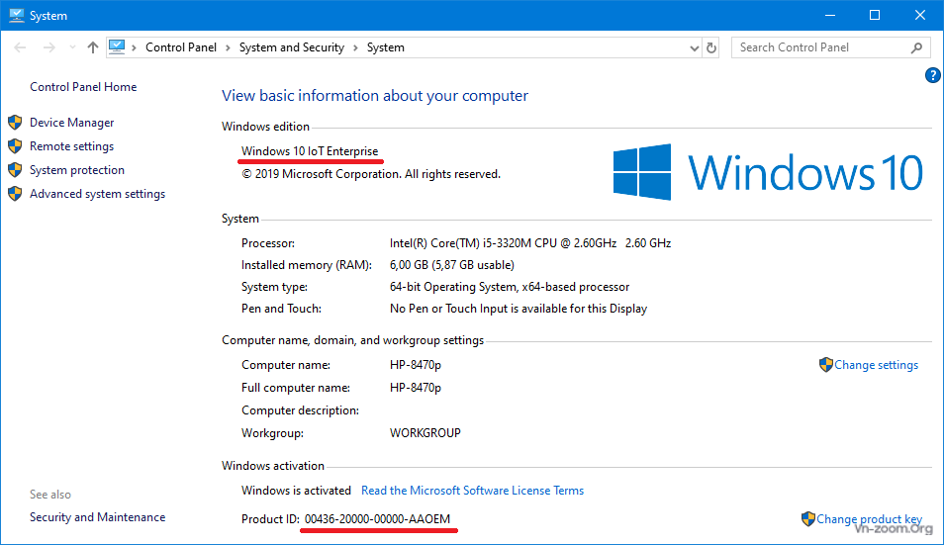Click shield icon beside Advanced system settings
Screen dimensions: 944x545
pos(15,194)
